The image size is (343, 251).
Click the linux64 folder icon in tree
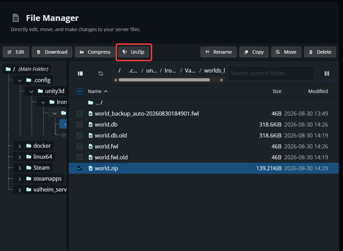[29, 157]
